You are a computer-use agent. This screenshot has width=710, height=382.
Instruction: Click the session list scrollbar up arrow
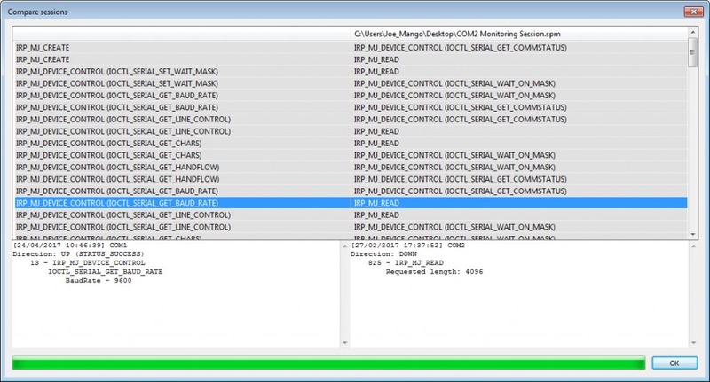[x=692, y=33]
